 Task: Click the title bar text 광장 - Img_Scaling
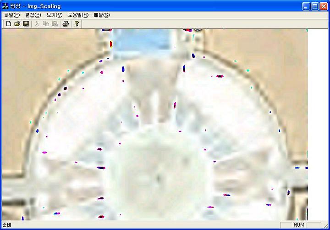[x=35, y=6]
